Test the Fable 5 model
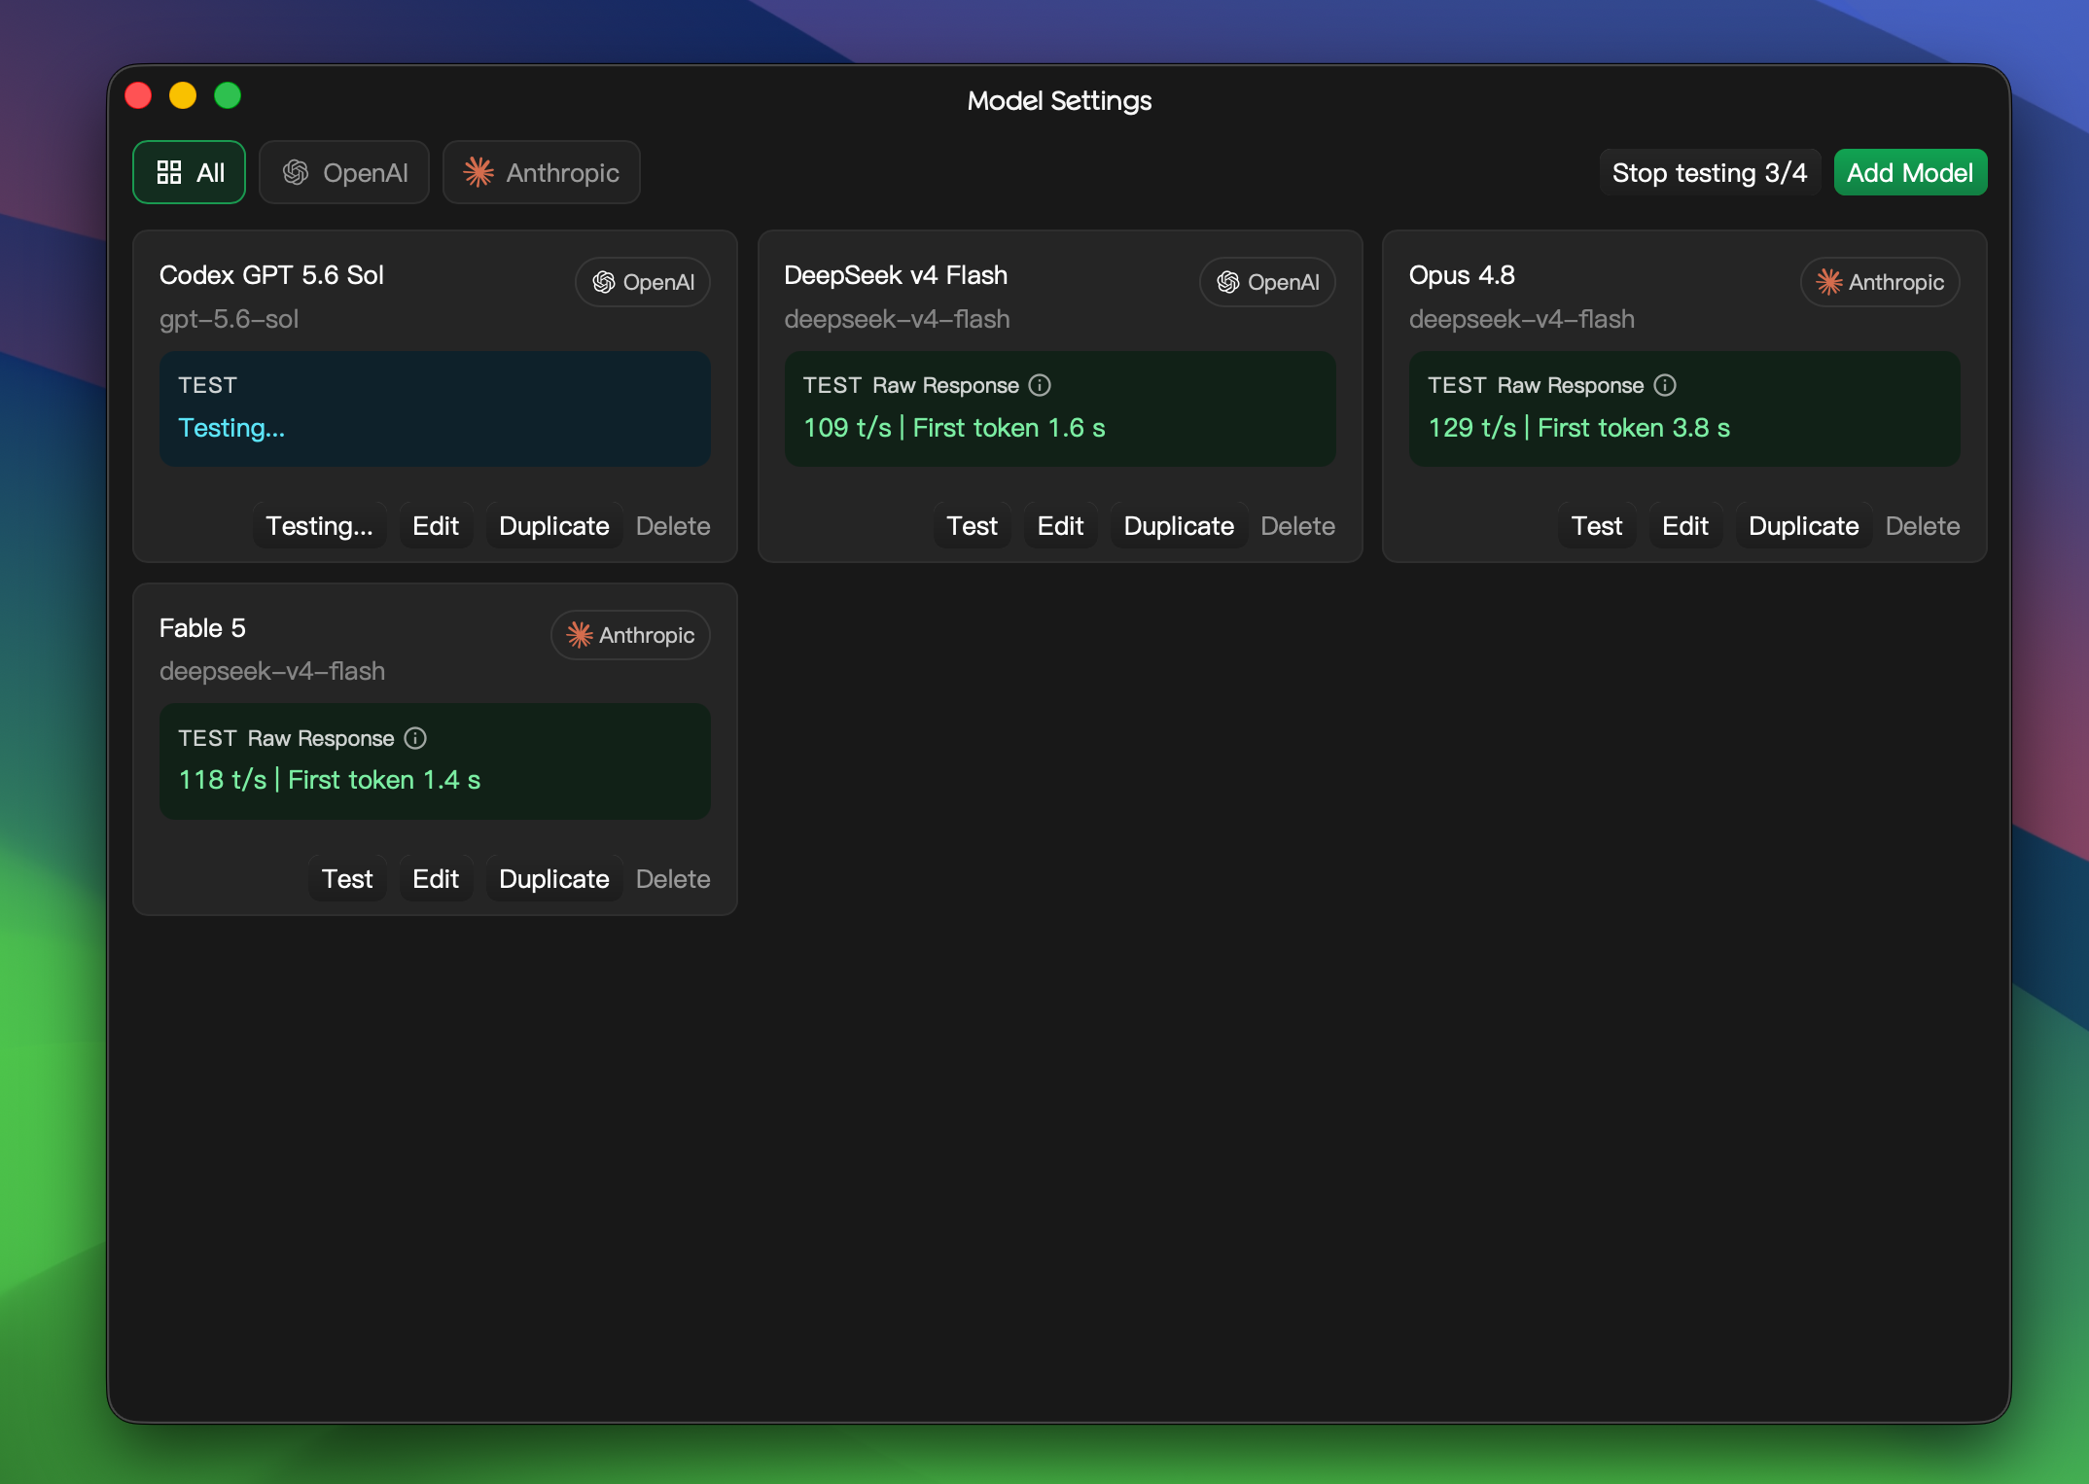The image size is (2089, 1484). point(347,879)
